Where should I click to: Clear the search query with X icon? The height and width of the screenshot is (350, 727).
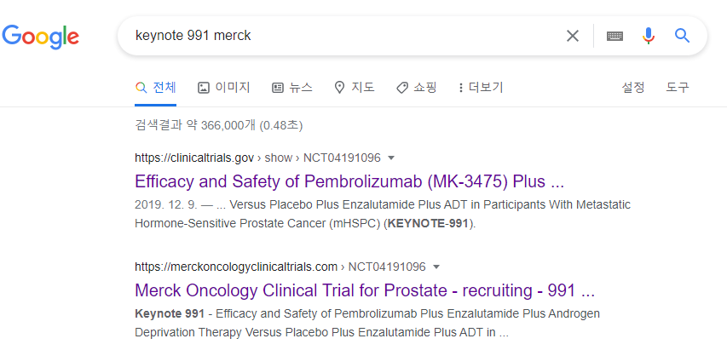coord(573,36)
